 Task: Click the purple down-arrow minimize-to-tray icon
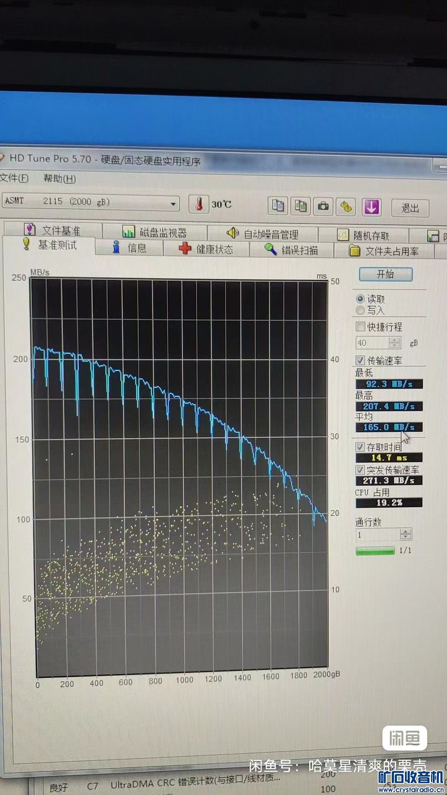[x=371, y=207]
